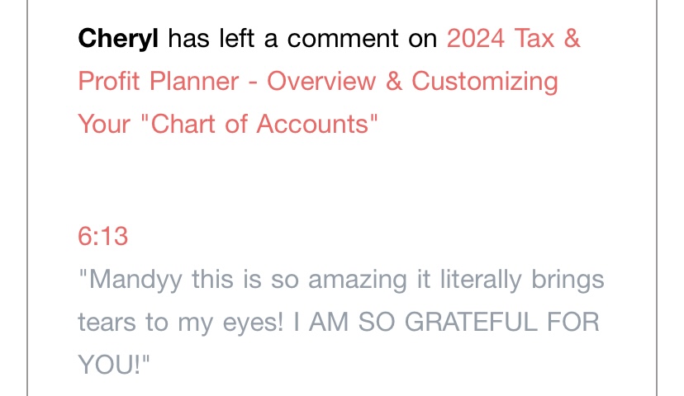Jump to the 6:13 timestamp

(x=102, y=237)
